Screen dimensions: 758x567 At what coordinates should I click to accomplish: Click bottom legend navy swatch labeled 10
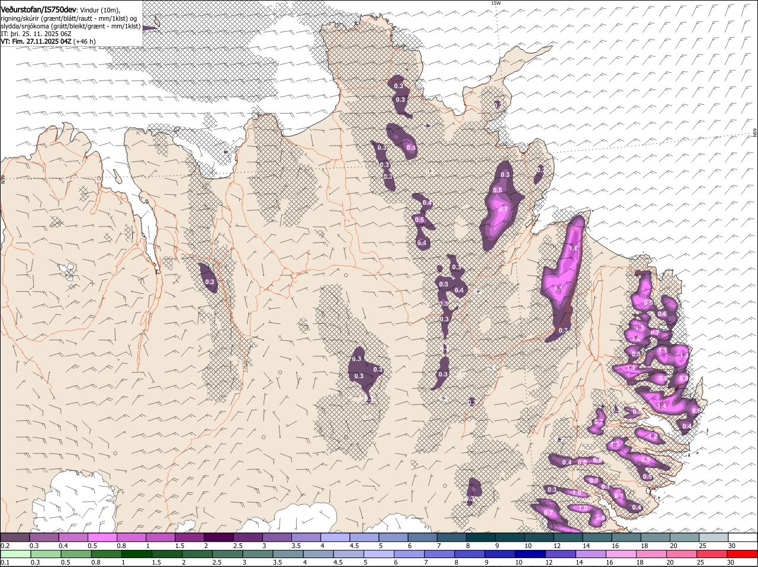pyautogui.click(x=530, y=554)
